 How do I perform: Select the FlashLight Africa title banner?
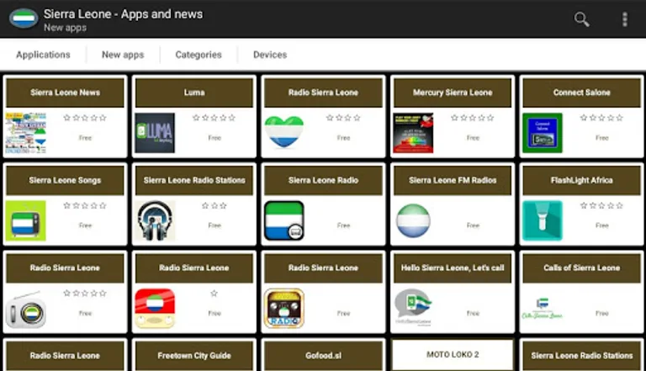point(582,181)
